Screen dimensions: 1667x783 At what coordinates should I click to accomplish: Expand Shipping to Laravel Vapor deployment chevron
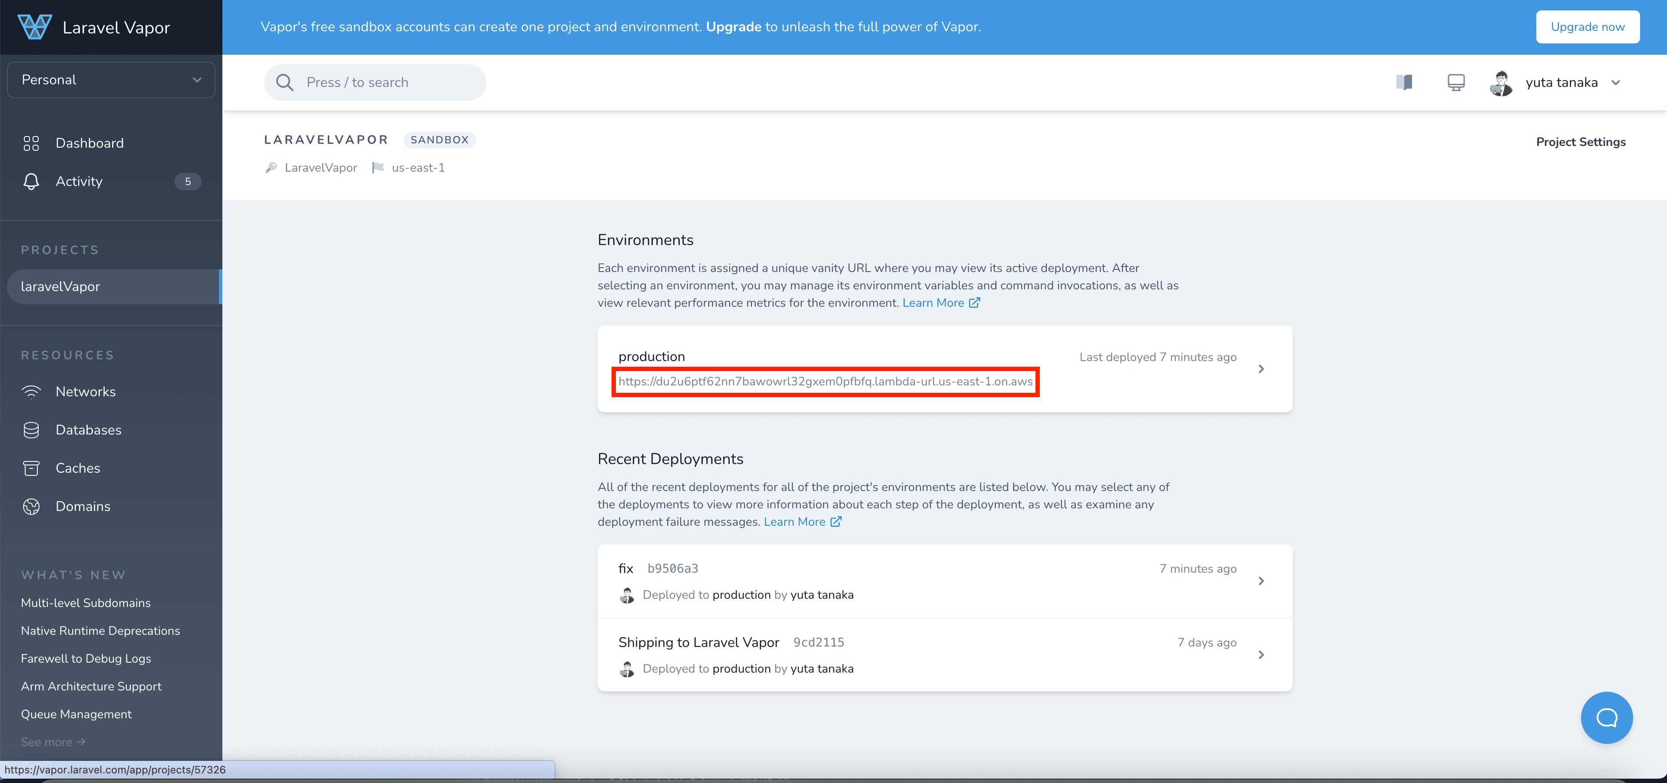[1261, 655]
